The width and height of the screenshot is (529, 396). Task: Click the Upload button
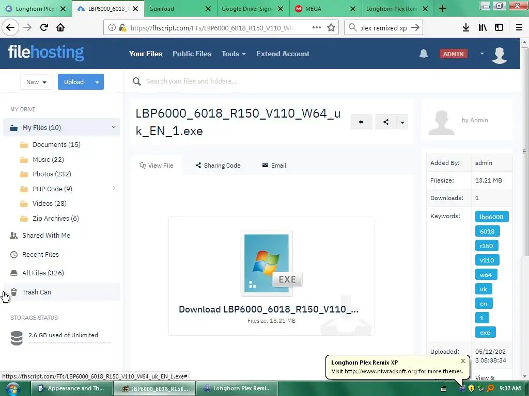coord(74,82)
